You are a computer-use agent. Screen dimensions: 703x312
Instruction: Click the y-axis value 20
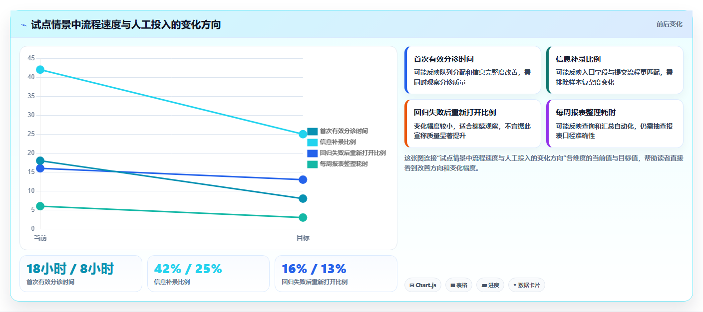click(31, 153)
